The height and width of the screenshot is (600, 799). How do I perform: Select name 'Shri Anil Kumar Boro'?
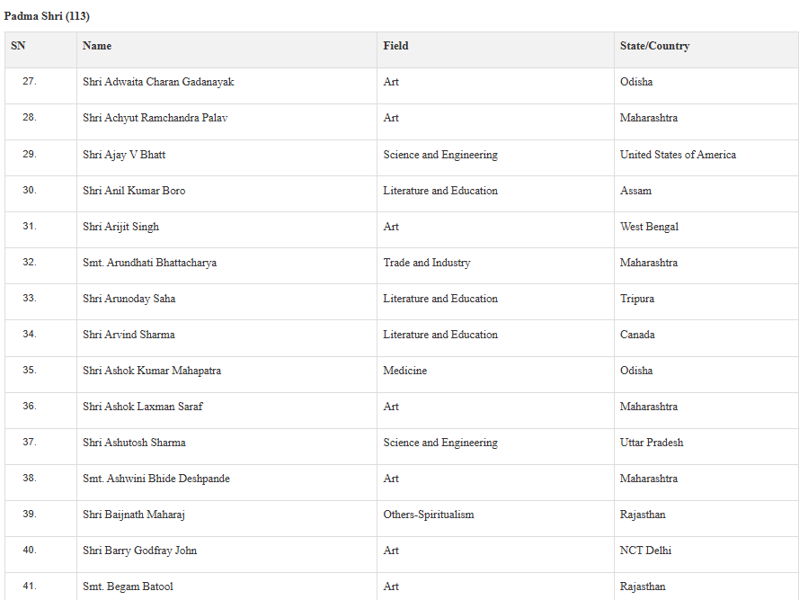point(134,191)
